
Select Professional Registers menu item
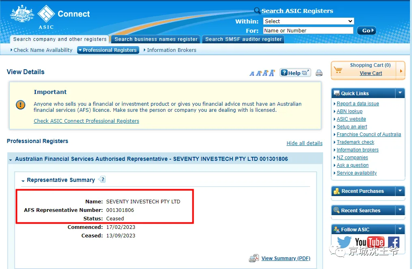tap(108, 50)
